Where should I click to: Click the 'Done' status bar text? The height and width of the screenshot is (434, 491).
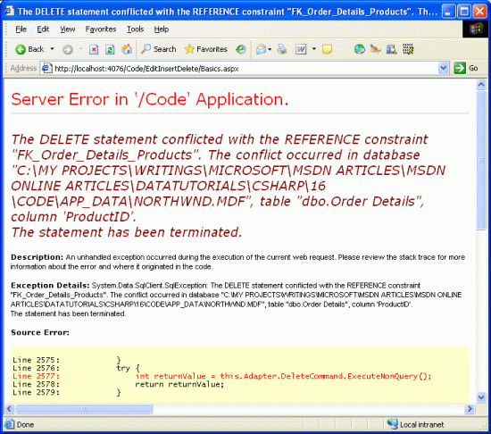(x=25, y=424)
